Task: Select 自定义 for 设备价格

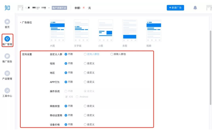Action: [85, 125]
